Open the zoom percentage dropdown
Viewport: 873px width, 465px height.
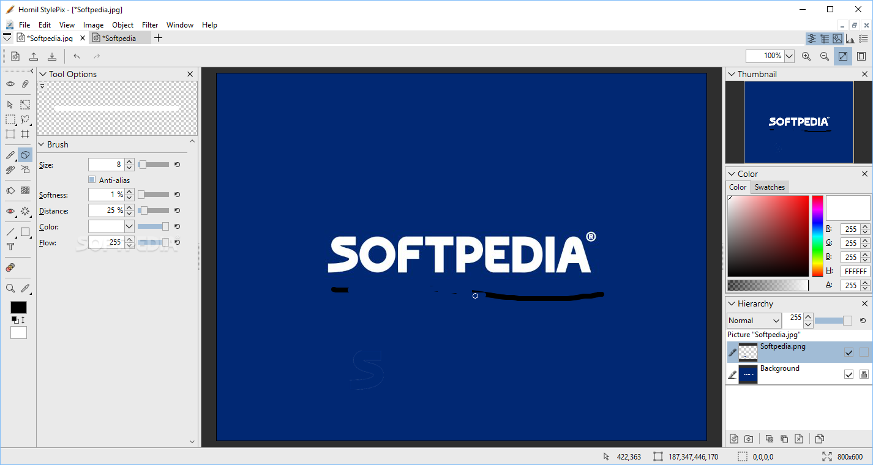789,56
